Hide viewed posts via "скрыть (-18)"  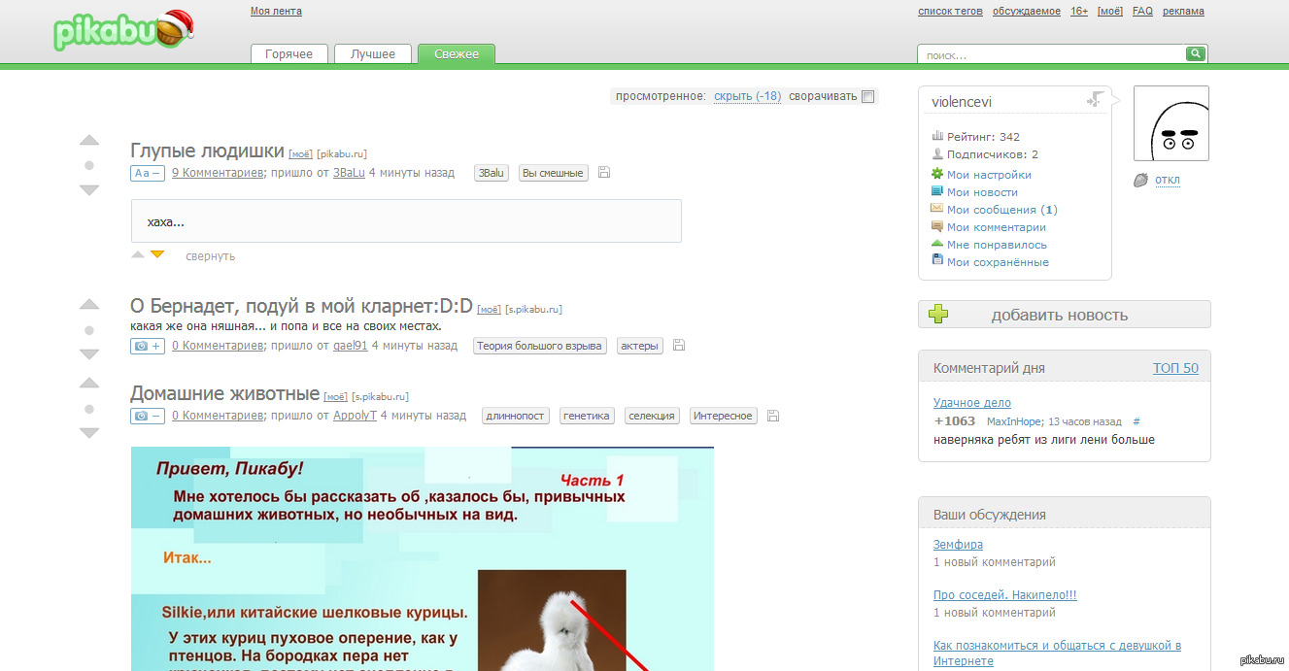click(747, 96)
